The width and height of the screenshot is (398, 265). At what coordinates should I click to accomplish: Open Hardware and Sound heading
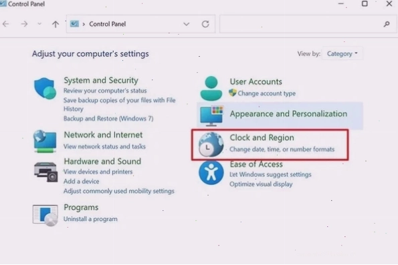click(102, 162)
